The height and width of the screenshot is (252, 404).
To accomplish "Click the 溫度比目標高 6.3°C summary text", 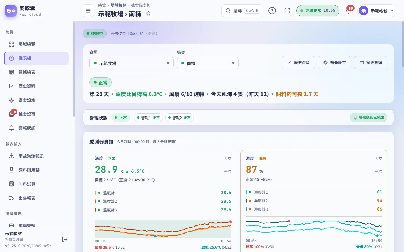I will (x=139, y=94).
